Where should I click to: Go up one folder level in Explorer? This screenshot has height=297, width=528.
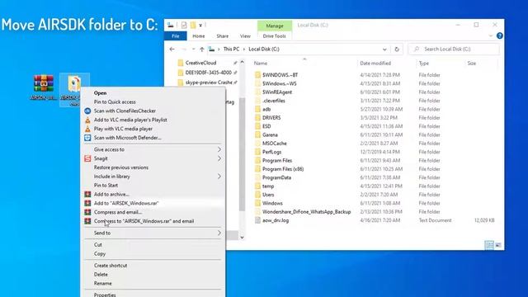coord(201,49)
